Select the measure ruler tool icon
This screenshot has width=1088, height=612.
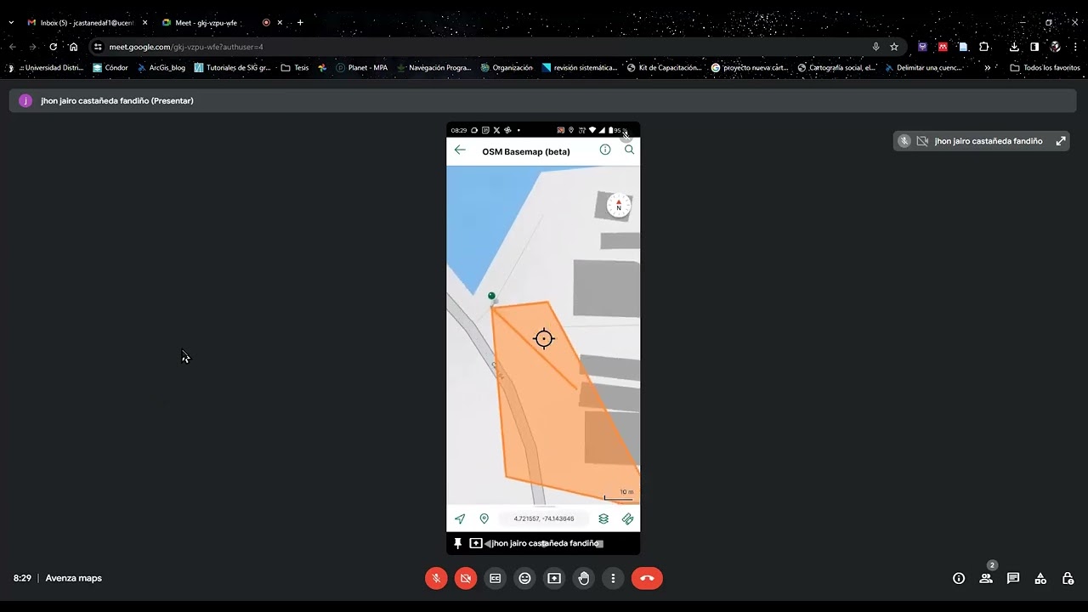pos(628,518)
